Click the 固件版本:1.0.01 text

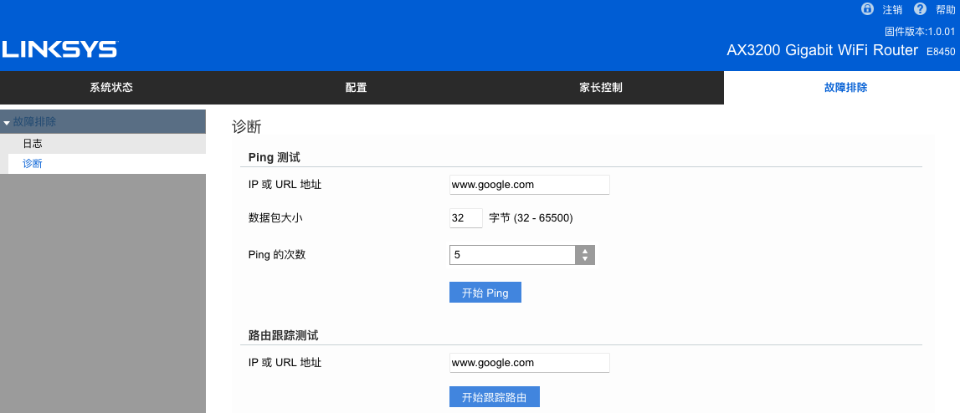(x=920, y=31)
